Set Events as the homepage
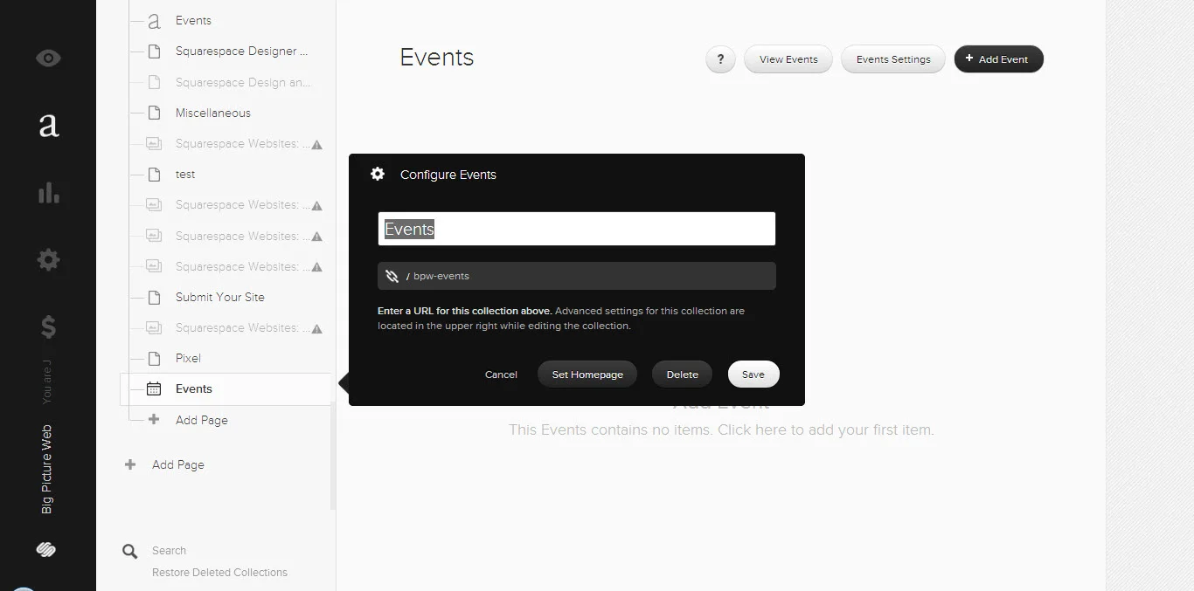Screen dimensions: 1194x591 (587, 374)
